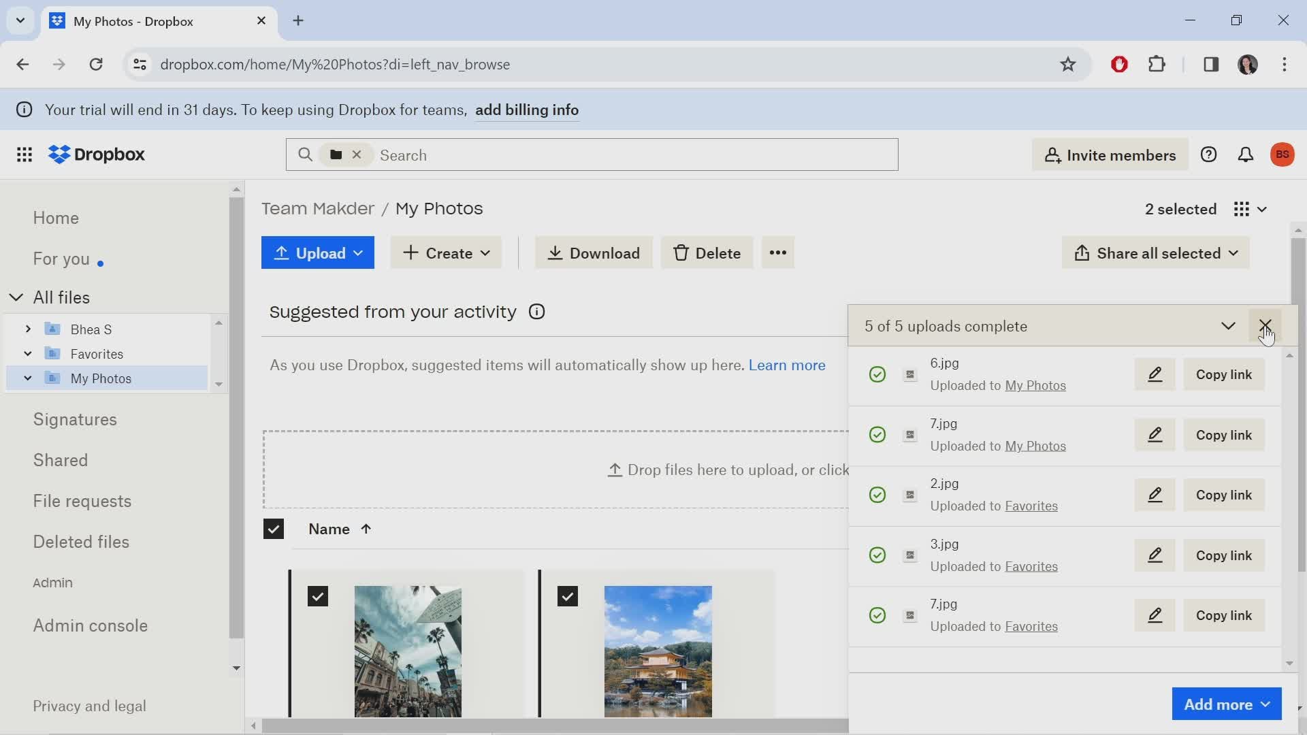This screenshot has width=1307, height=735.
Task: Click pencil icon for 3.jpg
Action: click(1155, 555)
